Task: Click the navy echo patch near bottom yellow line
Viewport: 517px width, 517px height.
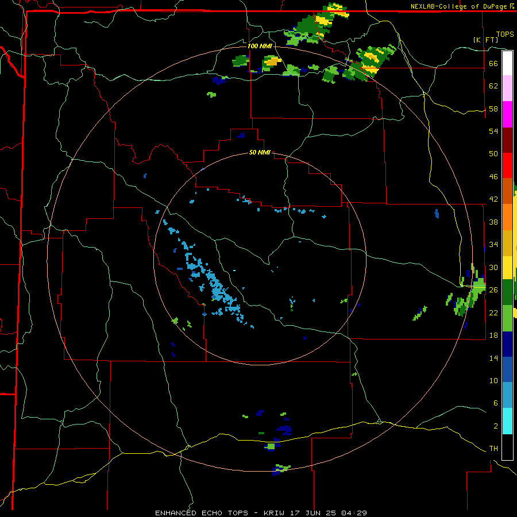Action: point(284,430)
